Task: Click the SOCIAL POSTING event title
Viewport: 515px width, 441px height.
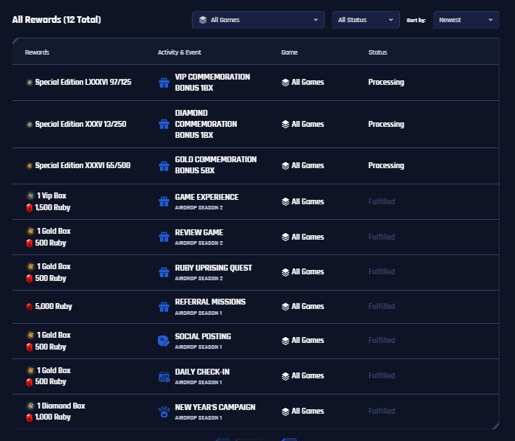Action: coord(203,336)
